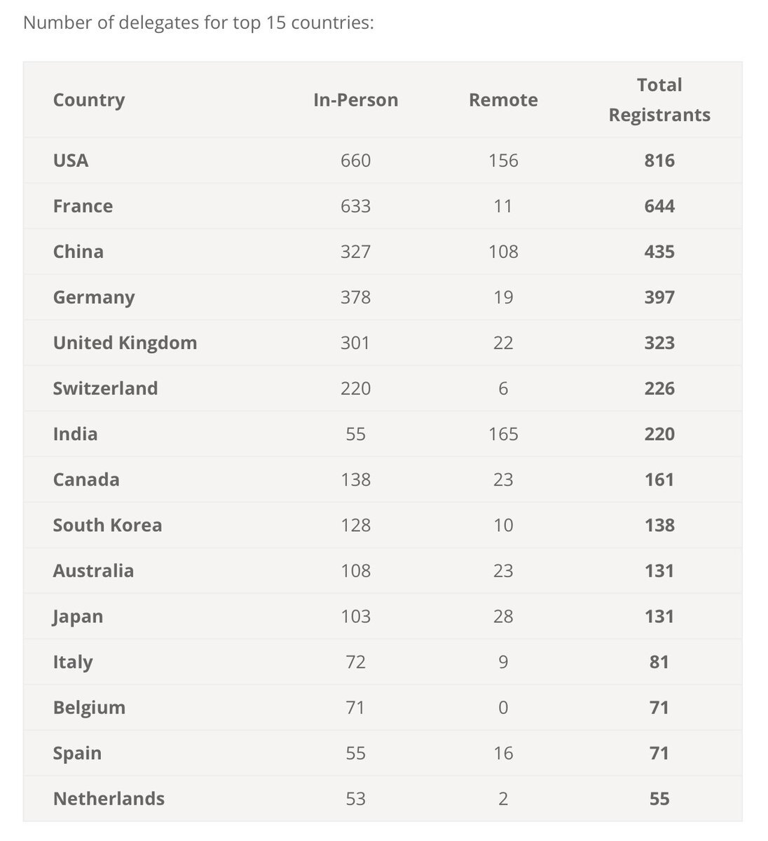Click Switzerland's remote value 6

pyautogui.click(x=503, y=388)
